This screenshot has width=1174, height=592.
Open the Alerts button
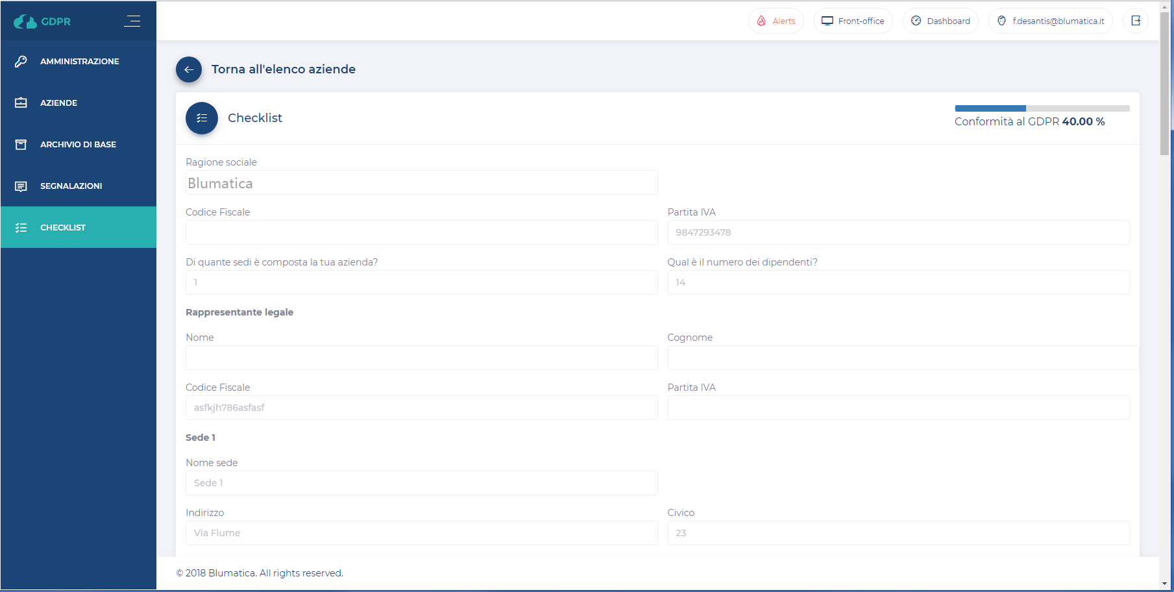point(776,21)
